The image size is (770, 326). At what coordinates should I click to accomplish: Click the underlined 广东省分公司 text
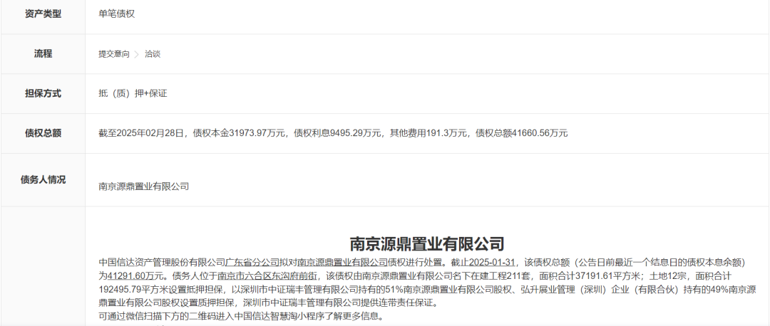[x=252, y=262]
